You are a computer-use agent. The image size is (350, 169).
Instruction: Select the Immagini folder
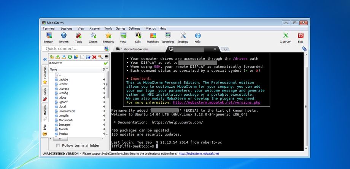click(65, 125)
